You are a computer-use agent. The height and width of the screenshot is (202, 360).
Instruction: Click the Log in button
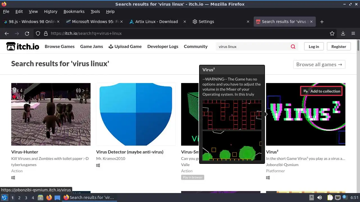(314, 47)
